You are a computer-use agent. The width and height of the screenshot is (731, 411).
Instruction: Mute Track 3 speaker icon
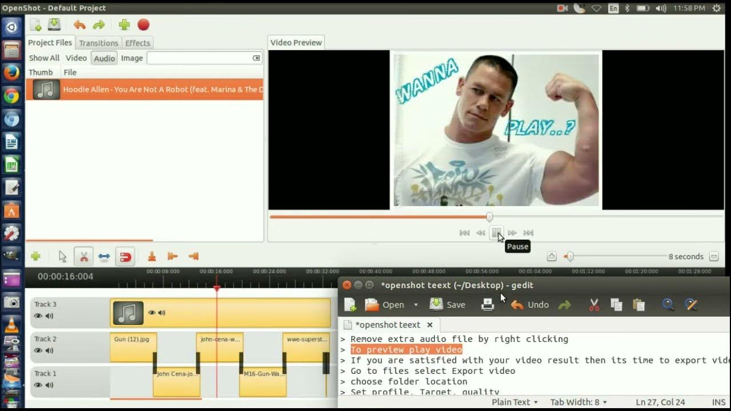[50, 316]
